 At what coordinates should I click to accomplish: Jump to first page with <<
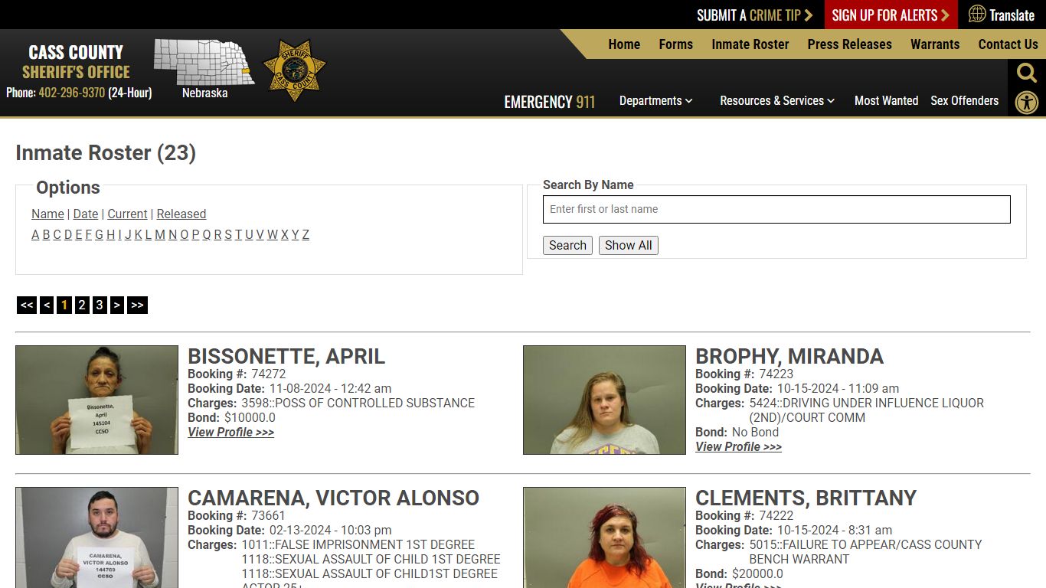27,305
